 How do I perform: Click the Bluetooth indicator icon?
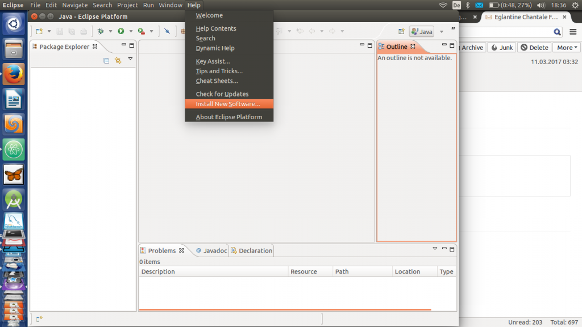pyautogui.click(x=468, y=5)
